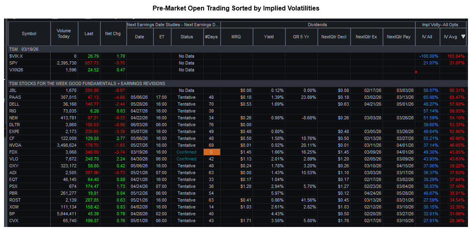
Task: Click the IV All column header
Action: pyautogui.click(x=427, y=37)
